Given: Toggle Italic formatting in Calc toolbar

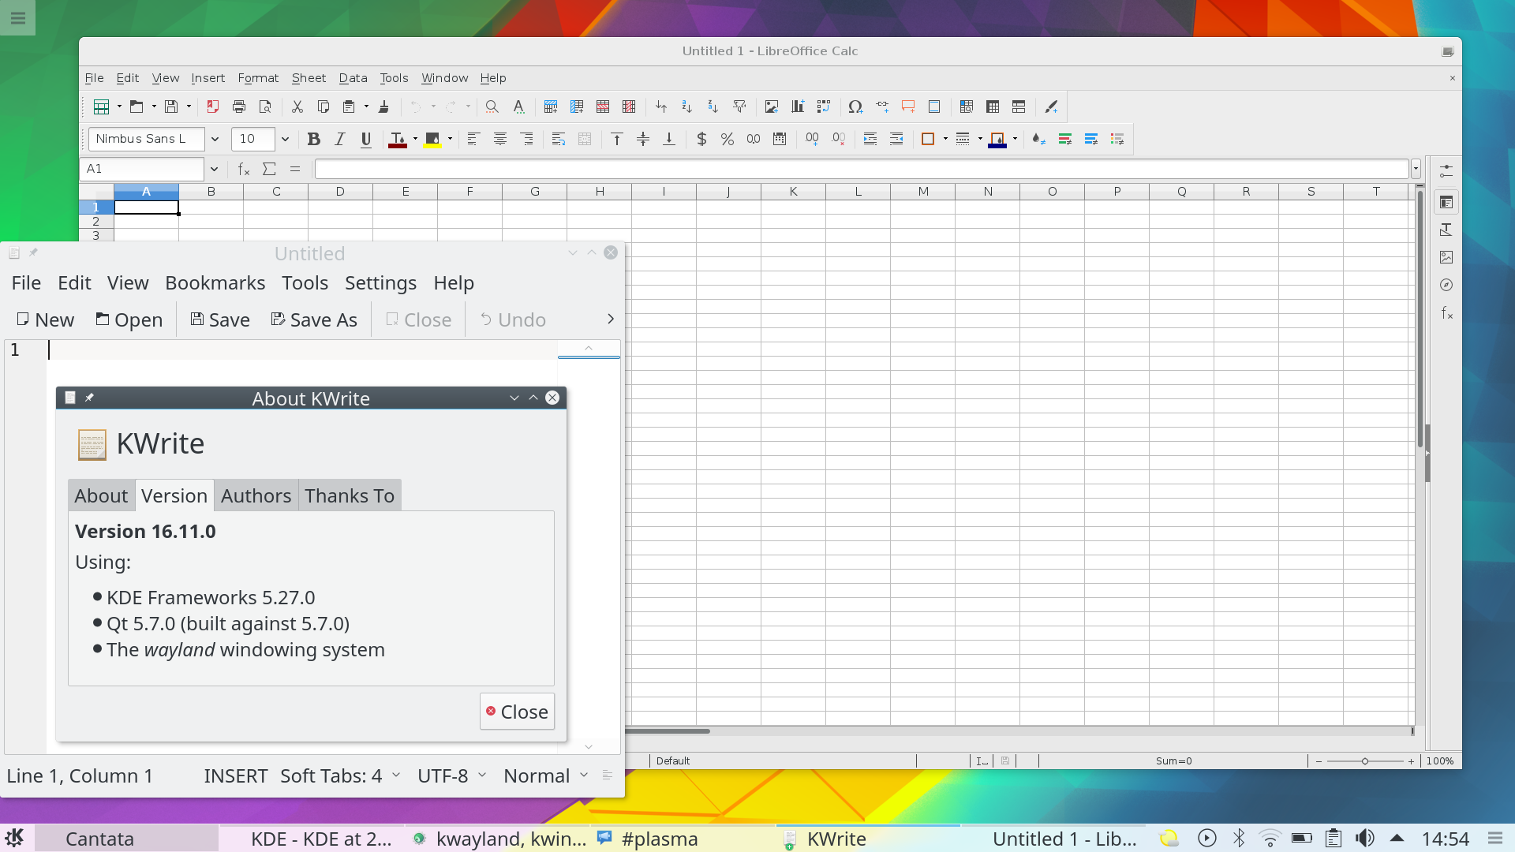Looking at the screenshot, I should click(x=339, y=138).
